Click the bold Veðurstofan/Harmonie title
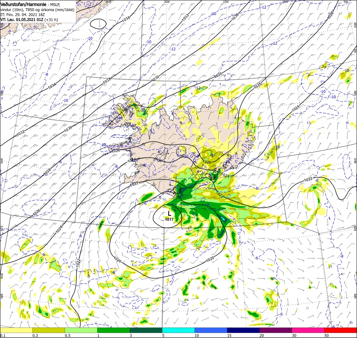The height and width of the screenshot is (338, 357). coord(24,4)
